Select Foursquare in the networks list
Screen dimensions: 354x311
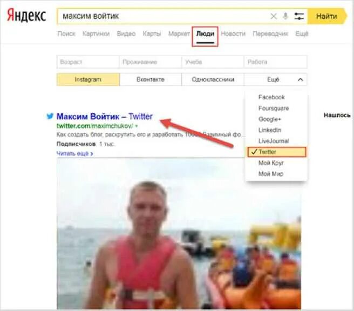(x=274, y=108)
